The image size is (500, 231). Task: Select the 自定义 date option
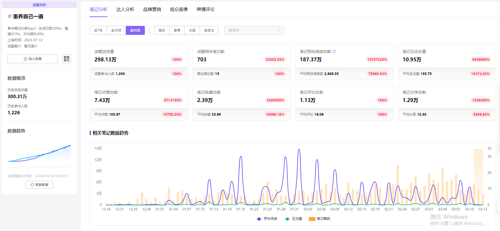coord(209,30)
